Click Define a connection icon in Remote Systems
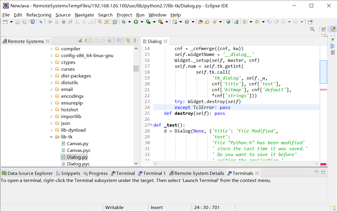This screenshot has width=338, height=212. point(80,41)
